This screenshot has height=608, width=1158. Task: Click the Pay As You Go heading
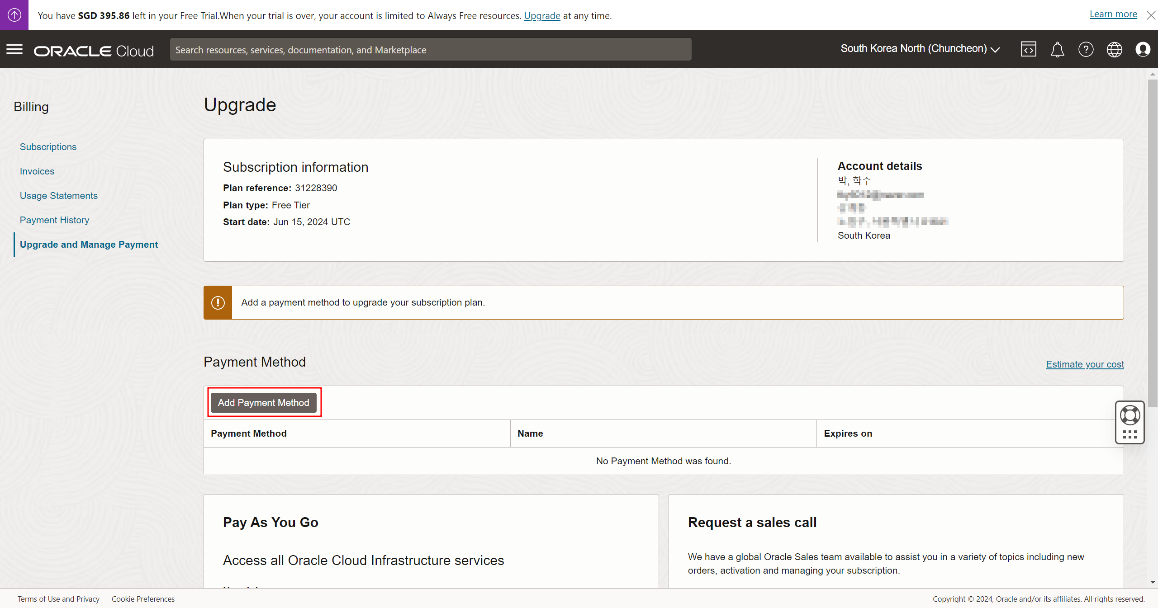point(271,523)
